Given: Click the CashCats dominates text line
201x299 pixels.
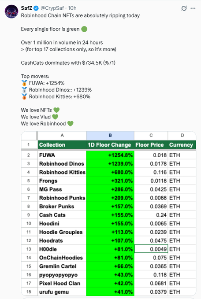Looking at the screenshot, I should [x=68, y=63].
